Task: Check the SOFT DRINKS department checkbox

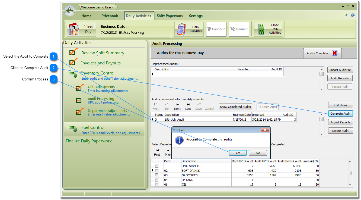Action: tap(156, 171)
